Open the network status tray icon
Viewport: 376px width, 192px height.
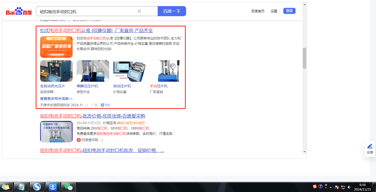(x=343, y=187)
